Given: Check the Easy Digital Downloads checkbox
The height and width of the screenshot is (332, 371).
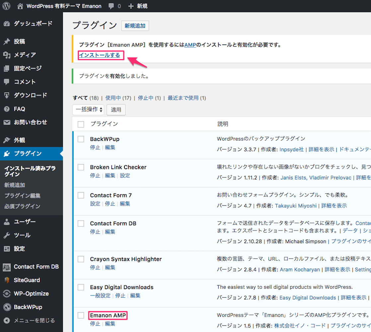Looking at the screenshot, I should tap(81, 287).
